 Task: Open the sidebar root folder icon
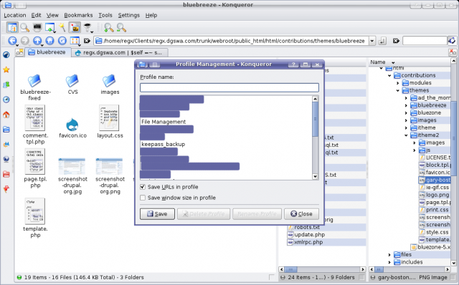point(6,174)
